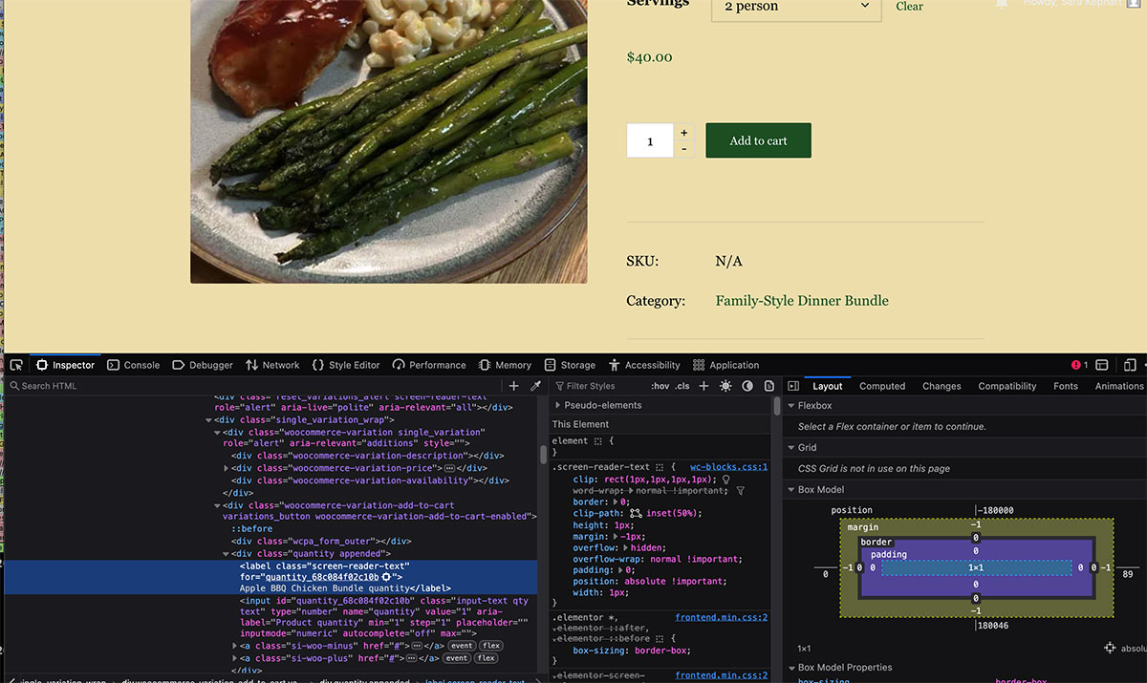Open the split console

(x=1101, y=365)
